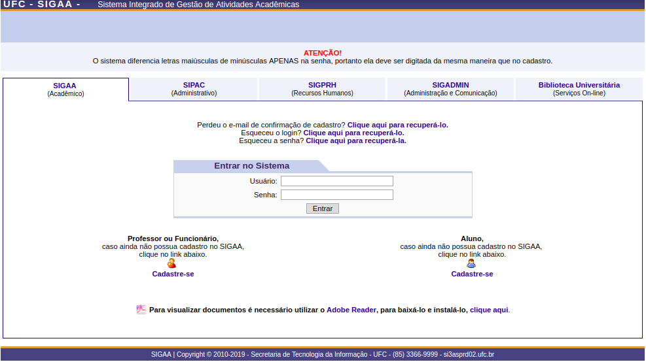Image resolution: width=646 pixels, height=362 pixels.
Task: Click the link to recover forgotten login
Action: click(353, 133)
